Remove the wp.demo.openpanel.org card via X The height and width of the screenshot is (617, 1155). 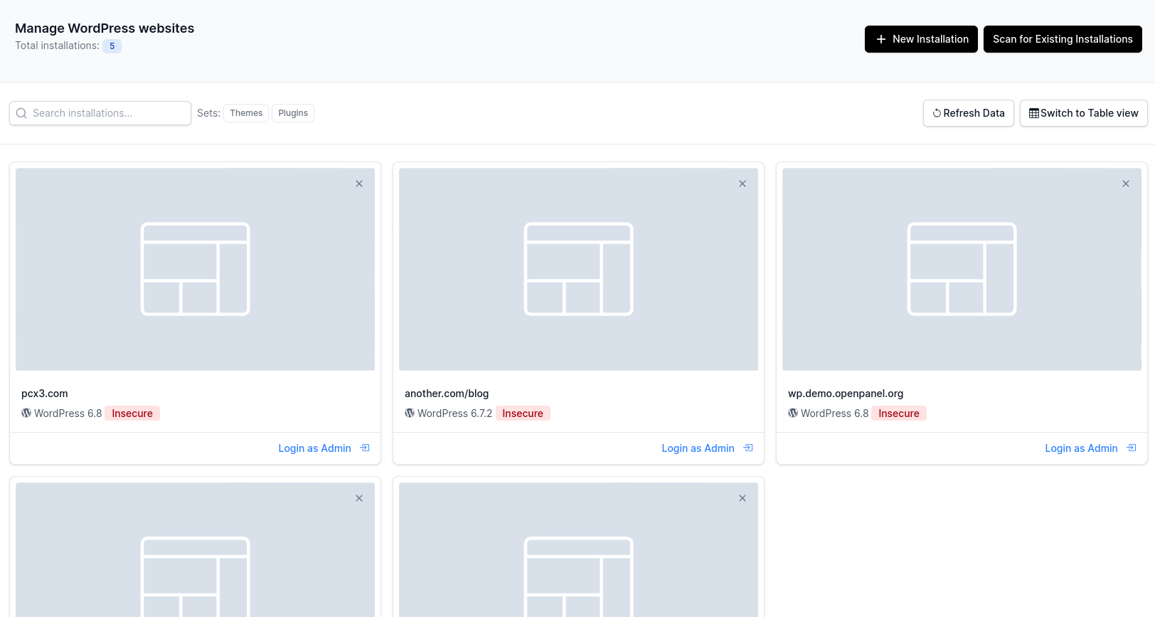click(x=1126, y=184)
